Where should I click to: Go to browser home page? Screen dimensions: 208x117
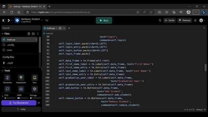point(19,12)
